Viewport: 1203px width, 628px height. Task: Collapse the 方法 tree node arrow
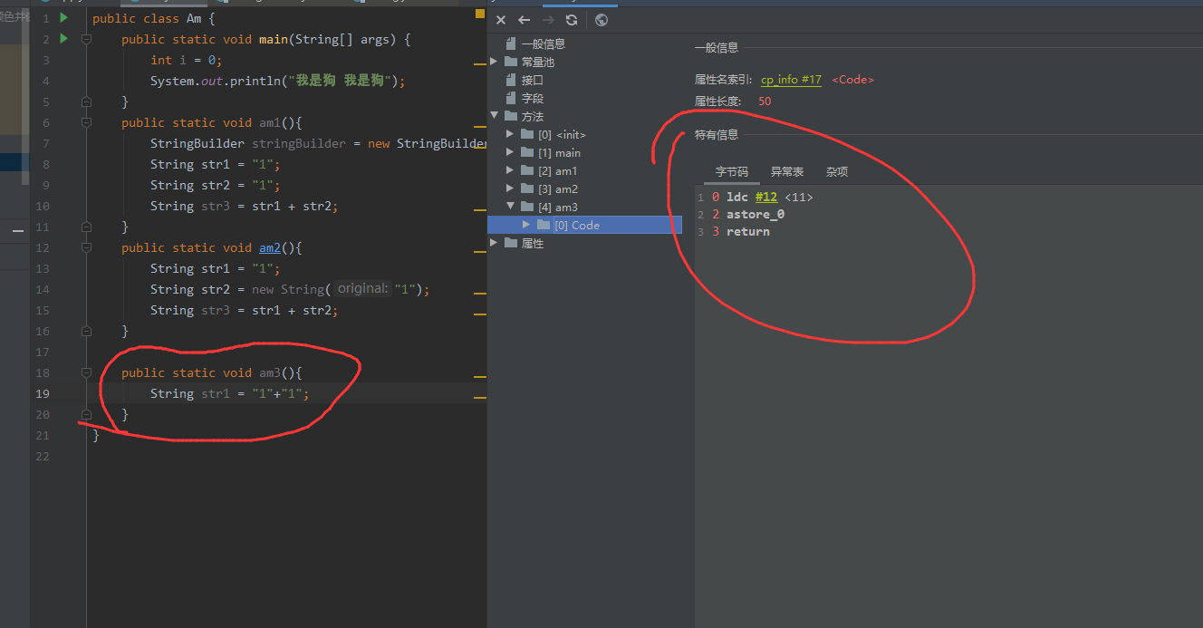494,116
